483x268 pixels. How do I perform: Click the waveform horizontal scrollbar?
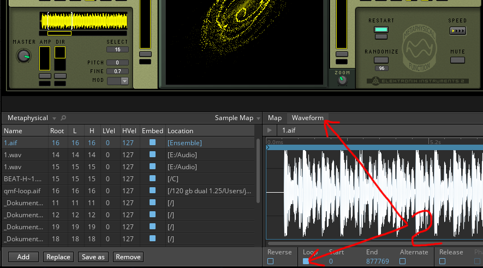pyautogui.click(x=374, y=243)
